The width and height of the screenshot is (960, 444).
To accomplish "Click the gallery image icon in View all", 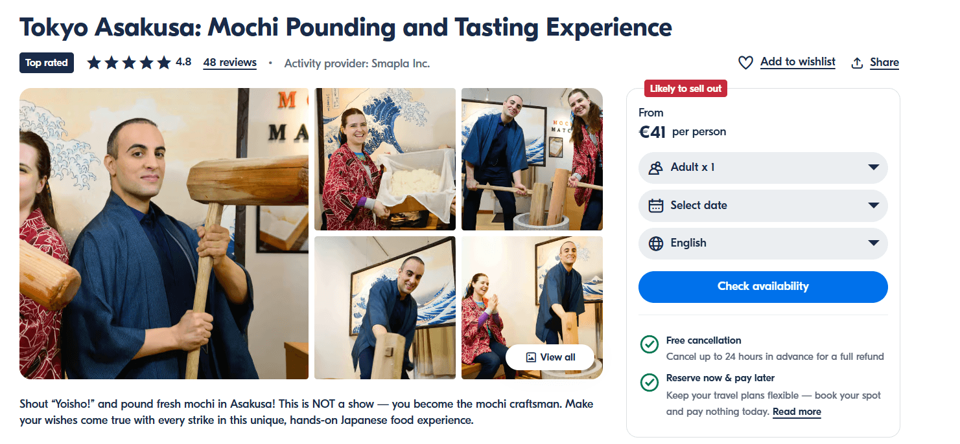I will point(531,357).
